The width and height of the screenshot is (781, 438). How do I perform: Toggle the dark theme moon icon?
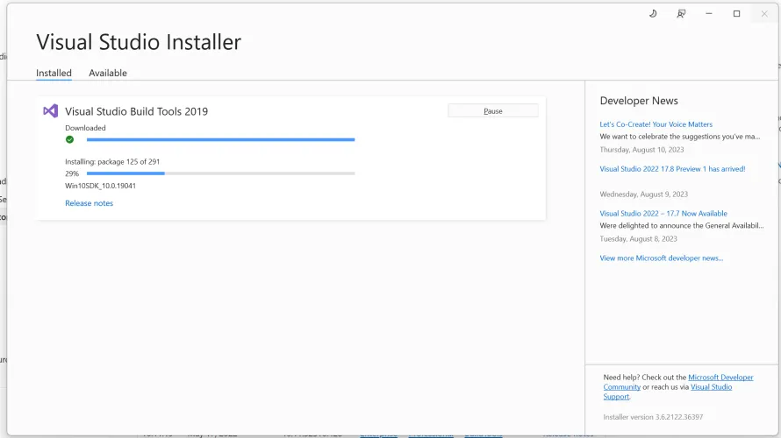(653, 13)
